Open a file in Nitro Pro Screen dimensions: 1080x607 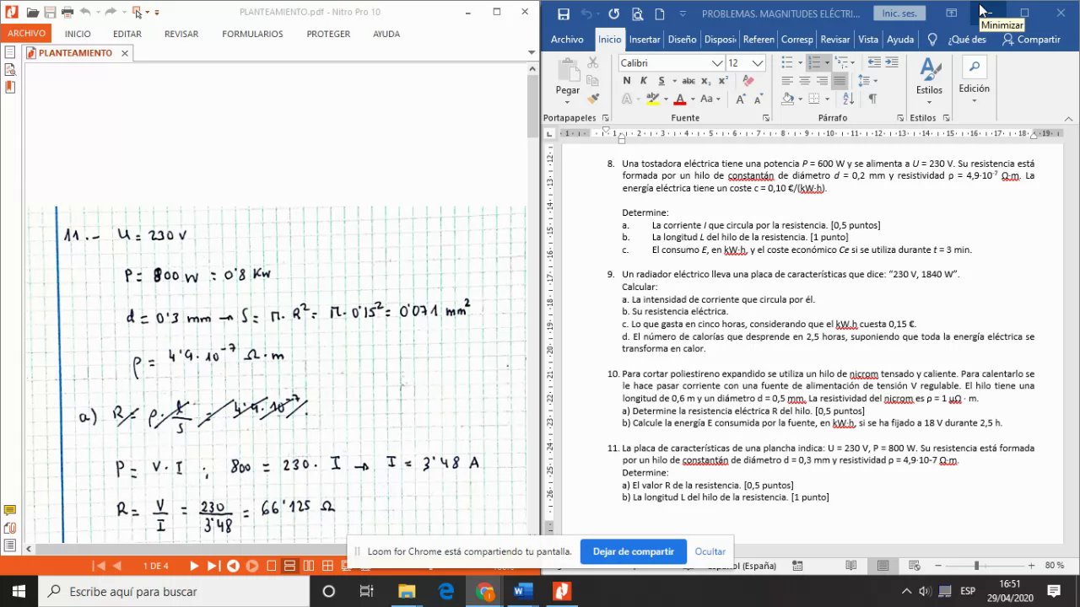[33, 13]
